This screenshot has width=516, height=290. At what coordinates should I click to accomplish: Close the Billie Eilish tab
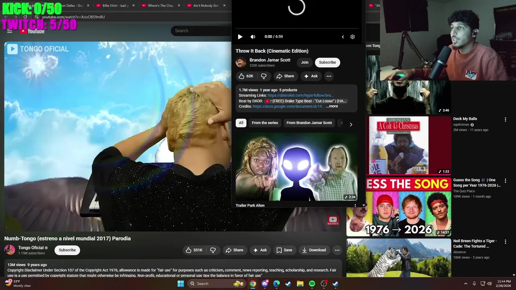pyautogui.click(x=133, y=6)
